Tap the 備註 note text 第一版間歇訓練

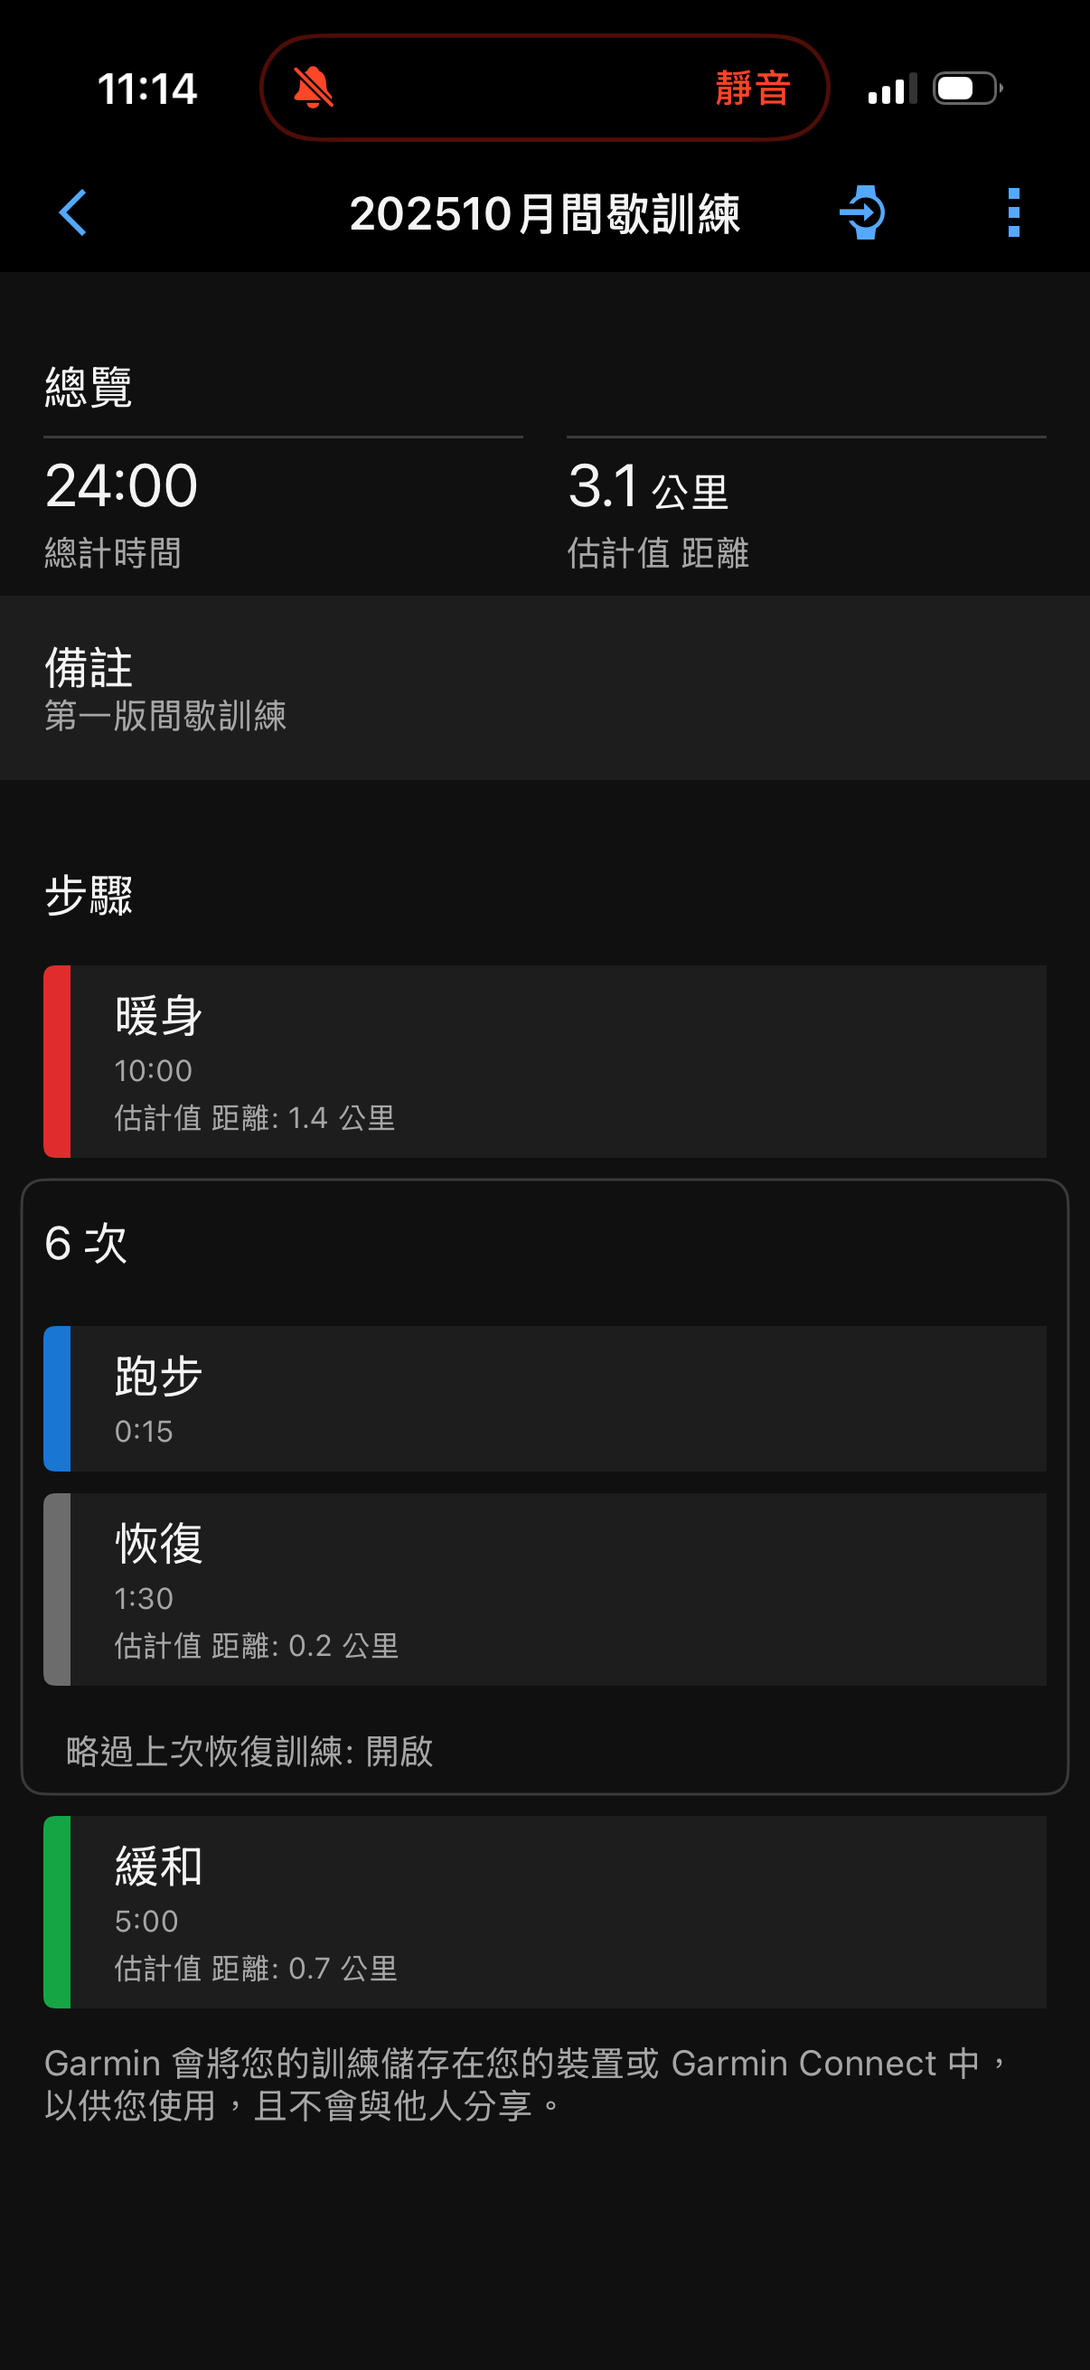[168, 717]
